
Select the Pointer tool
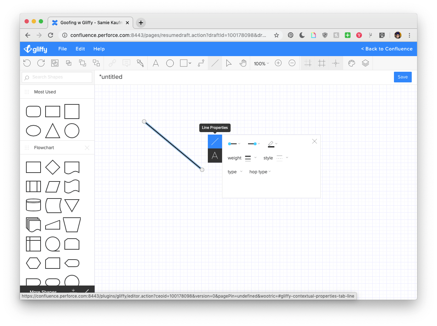click(x=229, y=63)
